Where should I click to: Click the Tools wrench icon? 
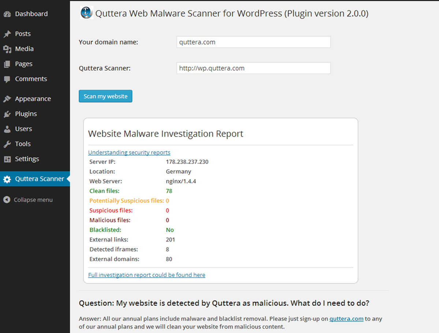pos(7,144)
